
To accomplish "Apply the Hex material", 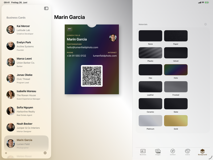I will [150, 70].
